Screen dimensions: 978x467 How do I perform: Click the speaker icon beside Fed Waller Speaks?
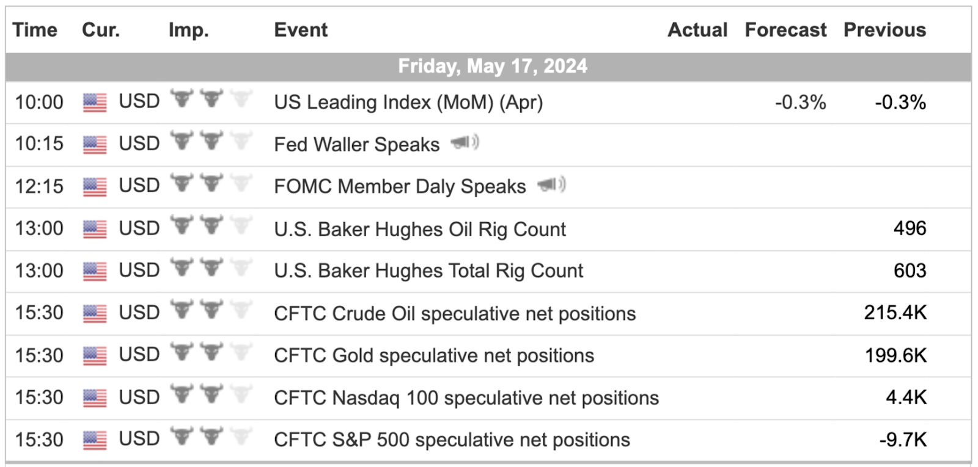[x=465, y=143]
